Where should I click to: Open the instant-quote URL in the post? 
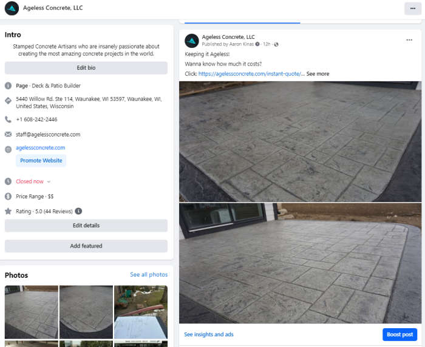pos(250,73)
